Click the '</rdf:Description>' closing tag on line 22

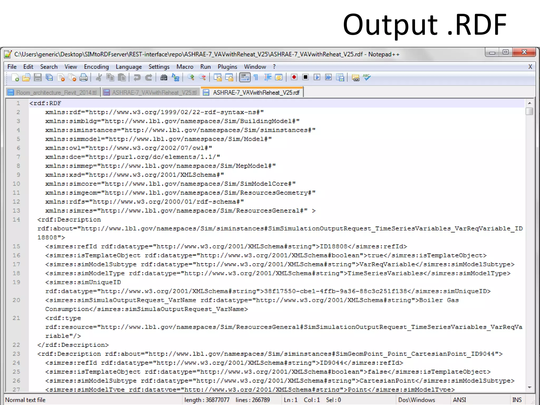[73, 345]
